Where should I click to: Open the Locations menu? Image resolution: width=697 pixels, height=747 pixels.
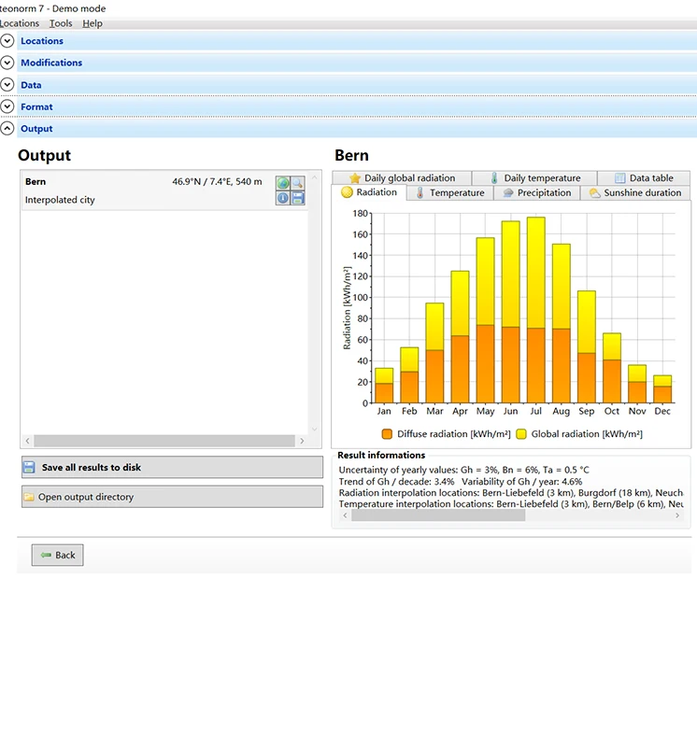(19, 23)
